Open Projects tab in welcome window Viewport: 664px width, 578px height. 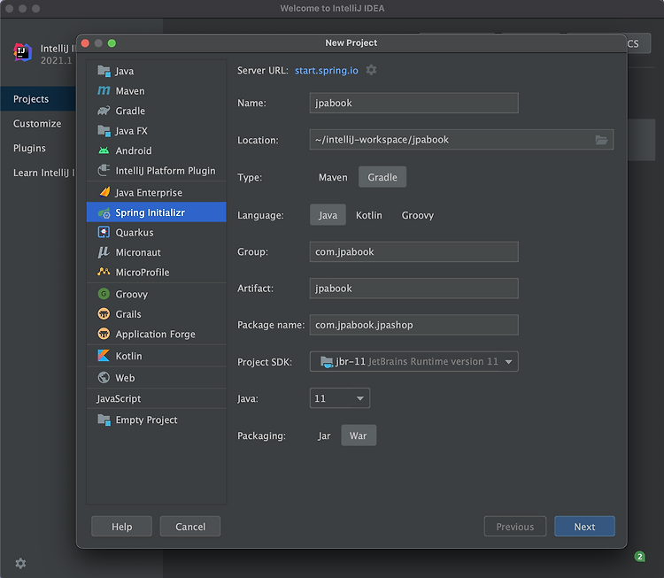pos(38,98)
